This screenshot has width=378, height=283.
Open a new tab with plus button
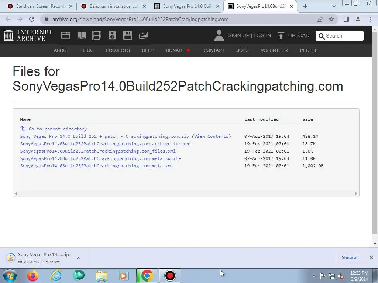[305, 6]
